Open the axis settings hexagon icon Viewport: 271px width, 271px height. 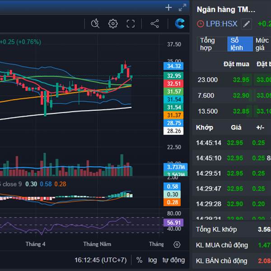tap(177, 244)
